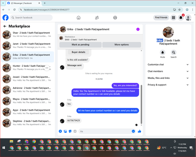Attach a photo with the image icon
The width and height of the screenshot is (196, 157).
point(65,131)
